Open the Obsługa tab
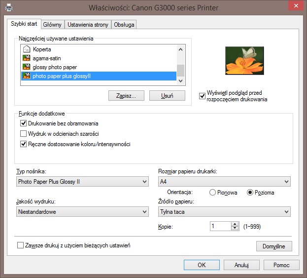Viewport: 307px width, 278px height. [x=124, y=25]
